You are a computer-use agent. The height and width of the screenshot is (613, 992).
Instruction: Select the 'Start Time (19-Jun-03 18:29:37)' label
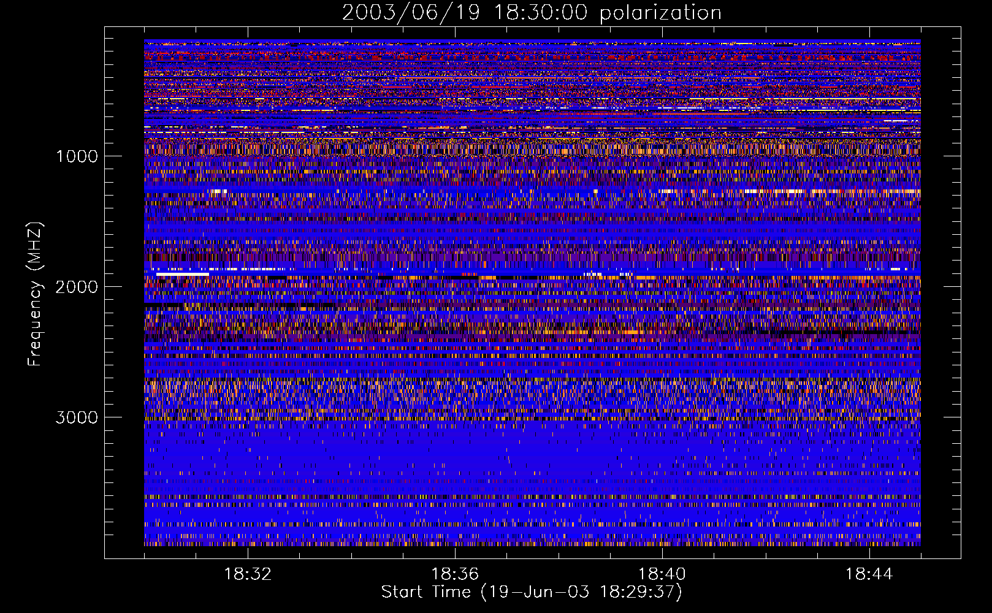tap(532, 592)
